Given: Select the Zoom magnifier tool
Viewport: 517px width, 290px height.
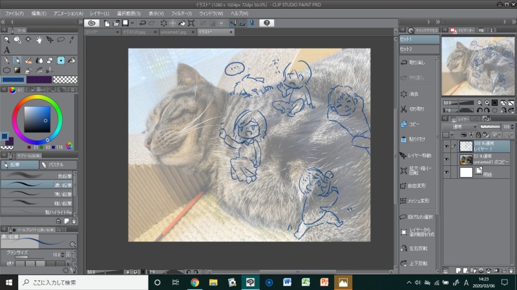Looking at the screenshot, I should (x=6, y=40).
